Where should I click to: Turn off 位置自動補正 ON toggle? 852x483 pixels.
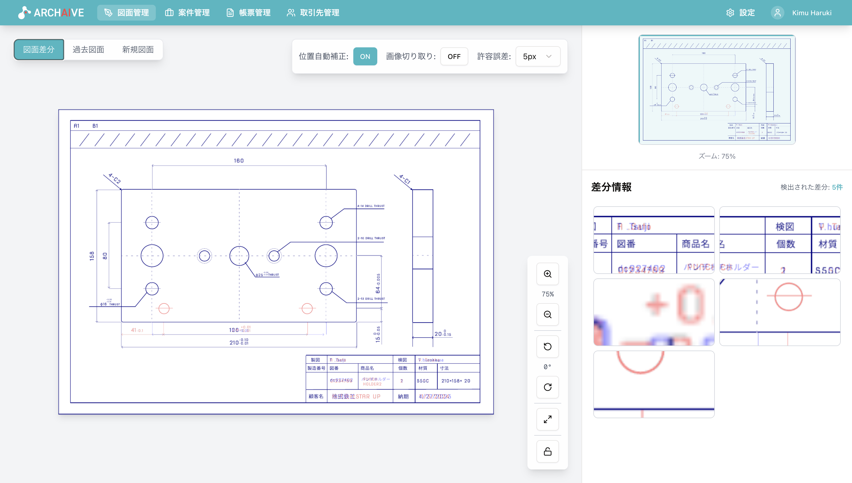click(x=365, y=56)
